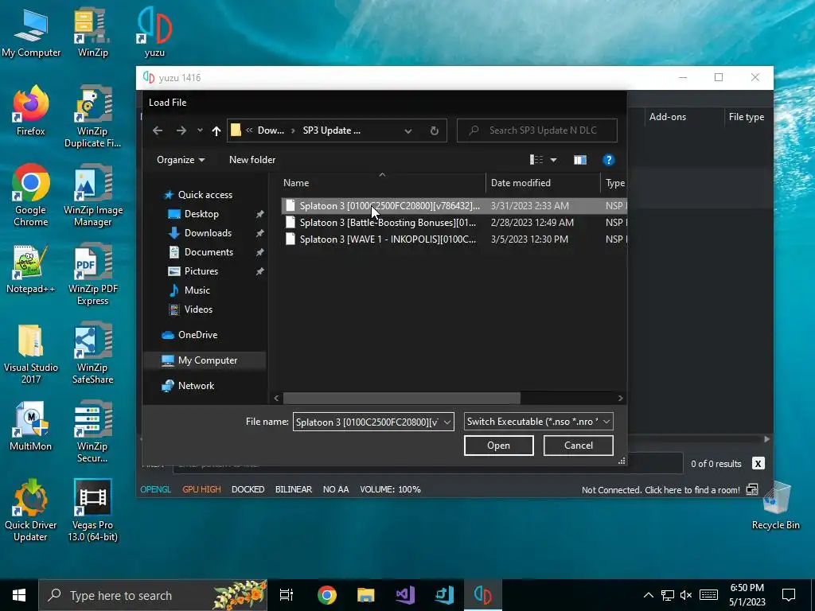
Task: Expand the File name combo box dropdown
Action: (x=447, y=422)
